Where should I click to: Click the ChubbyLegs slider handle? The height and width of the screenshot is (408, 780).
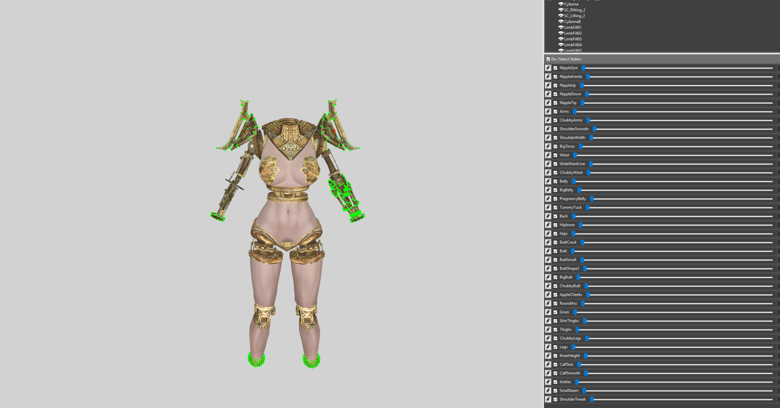(x=587, y=339)
